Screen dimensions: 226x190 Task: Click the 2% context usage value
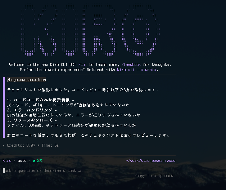40,160
